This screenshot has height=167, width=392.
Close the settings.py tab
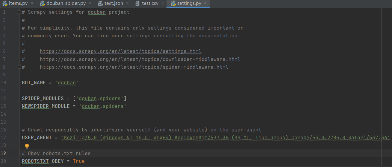(205, 3)
